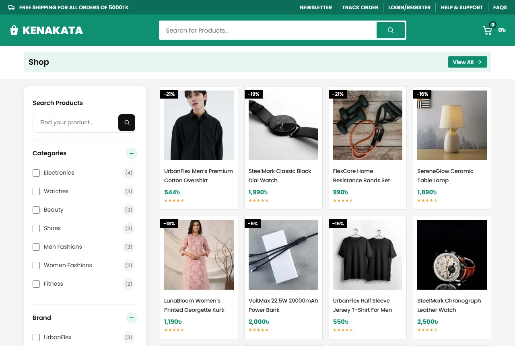Tick the Watches category checkbox
515x346 pixels.
pyautogui.click(x=36, y=192)
